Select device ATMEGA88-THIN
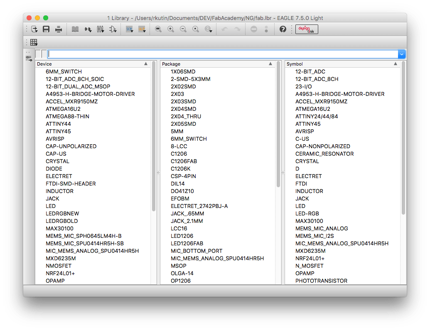Image resolution: width=430 pixels, height=330 pixels. [67, 116]
